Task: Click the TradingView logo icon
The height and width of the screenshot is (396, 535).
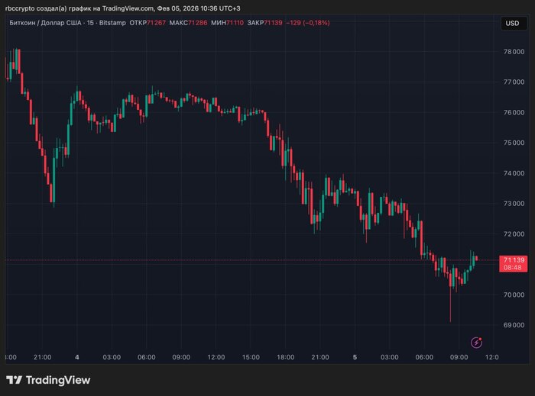Action: pyautogui.click(x=14, y=380)
